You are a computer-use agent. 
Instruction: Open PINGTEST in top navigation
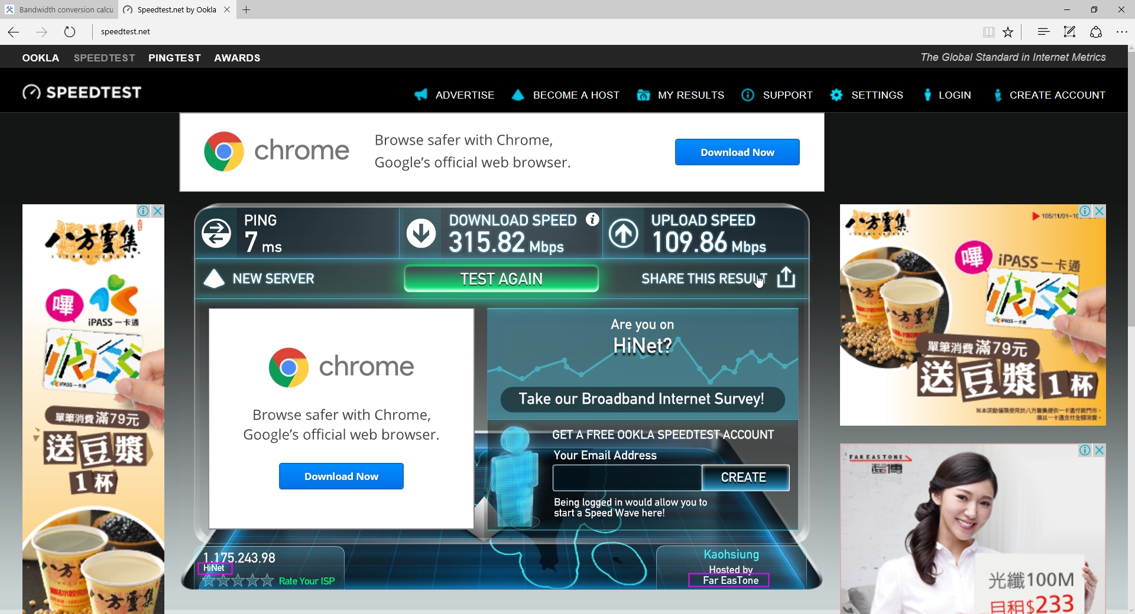pos(174,58)
